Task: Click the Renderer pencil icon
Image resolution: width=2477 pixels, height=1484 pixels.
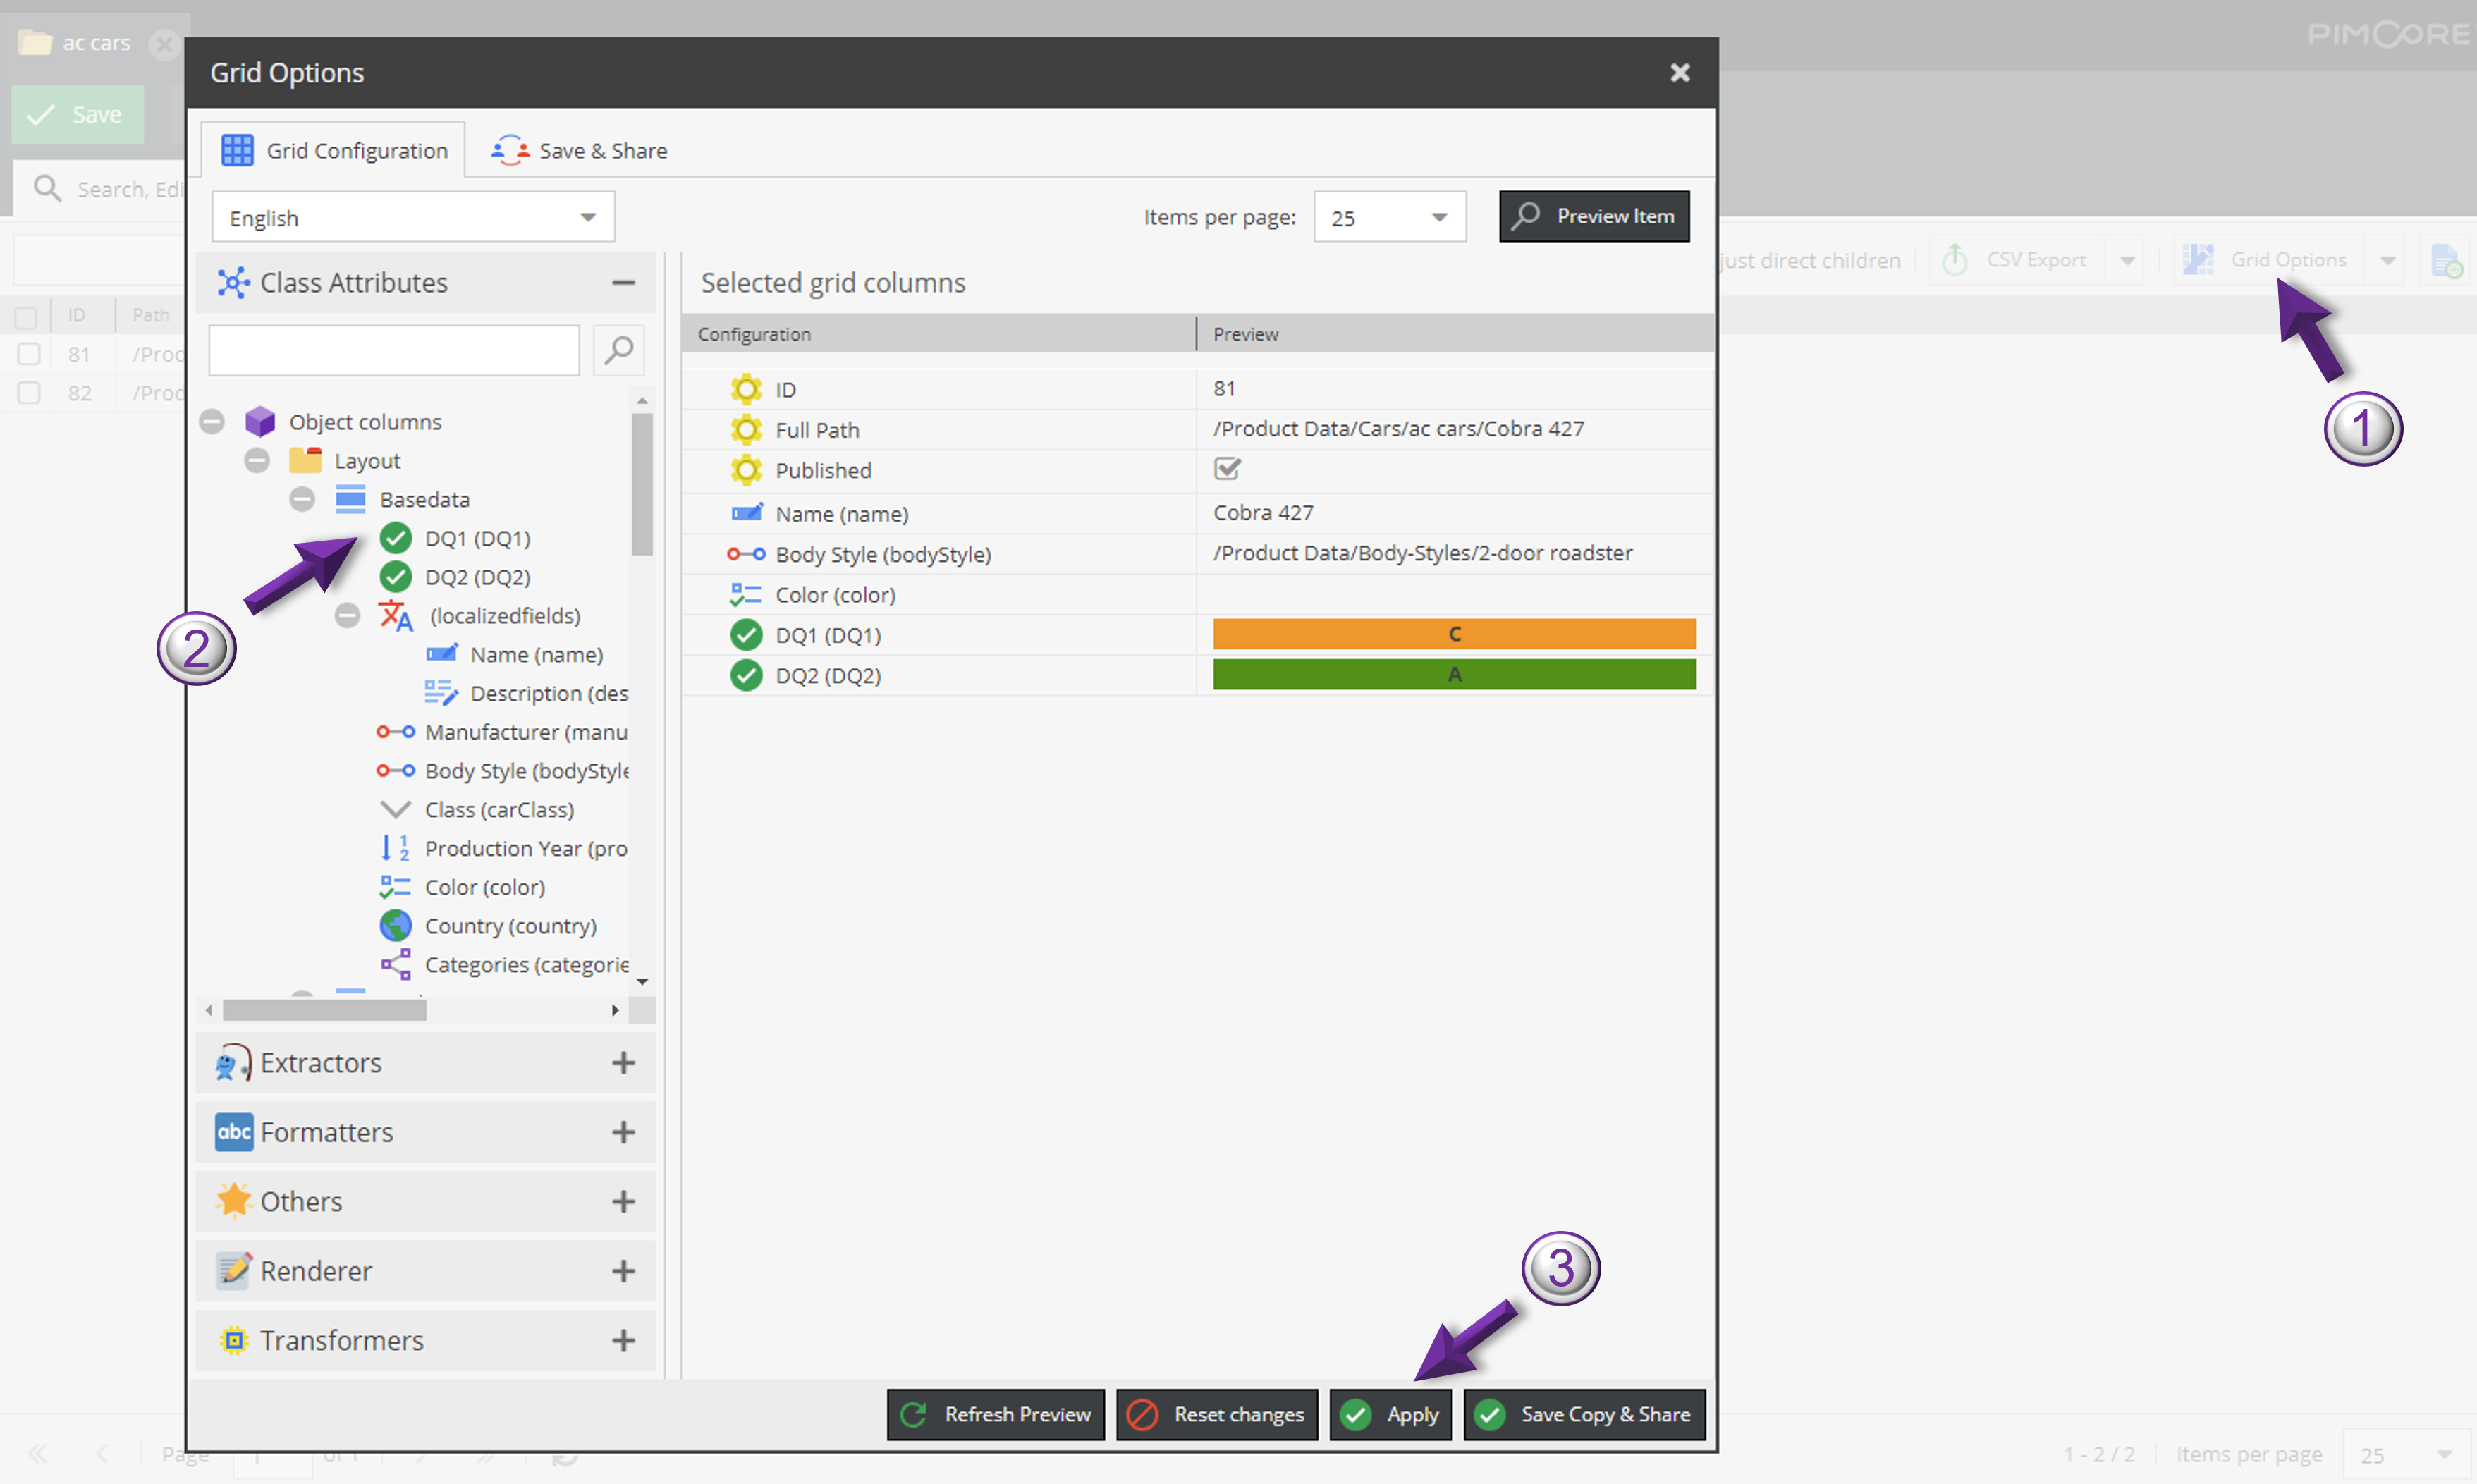Action: 234,1271
